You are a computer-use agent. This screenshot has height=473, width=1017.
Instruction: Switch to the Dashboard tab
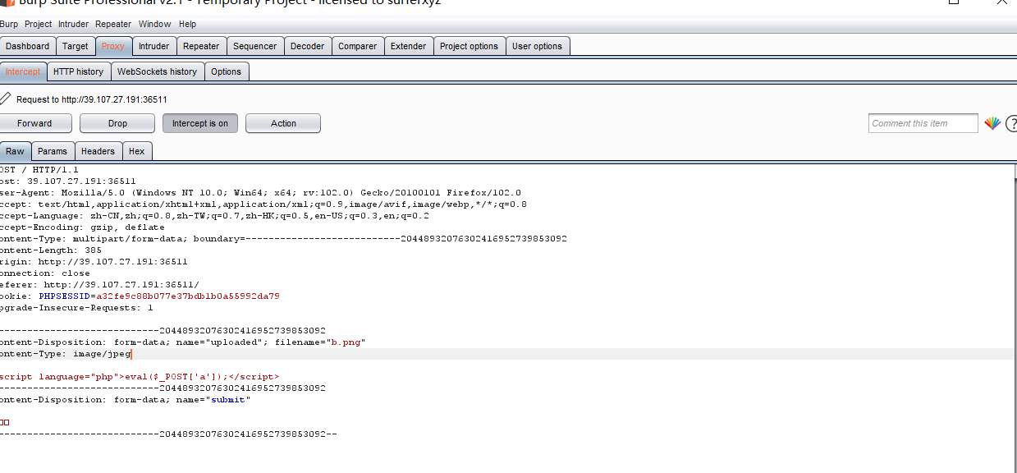(28, 46)
